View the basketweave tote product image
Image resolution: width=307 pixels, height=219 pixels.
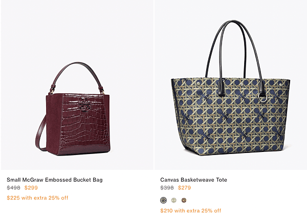[x=231, y=85]
